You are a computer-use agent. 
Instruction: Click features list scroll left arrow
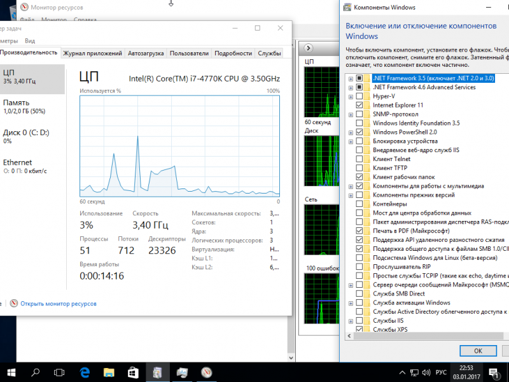point(349,336)
